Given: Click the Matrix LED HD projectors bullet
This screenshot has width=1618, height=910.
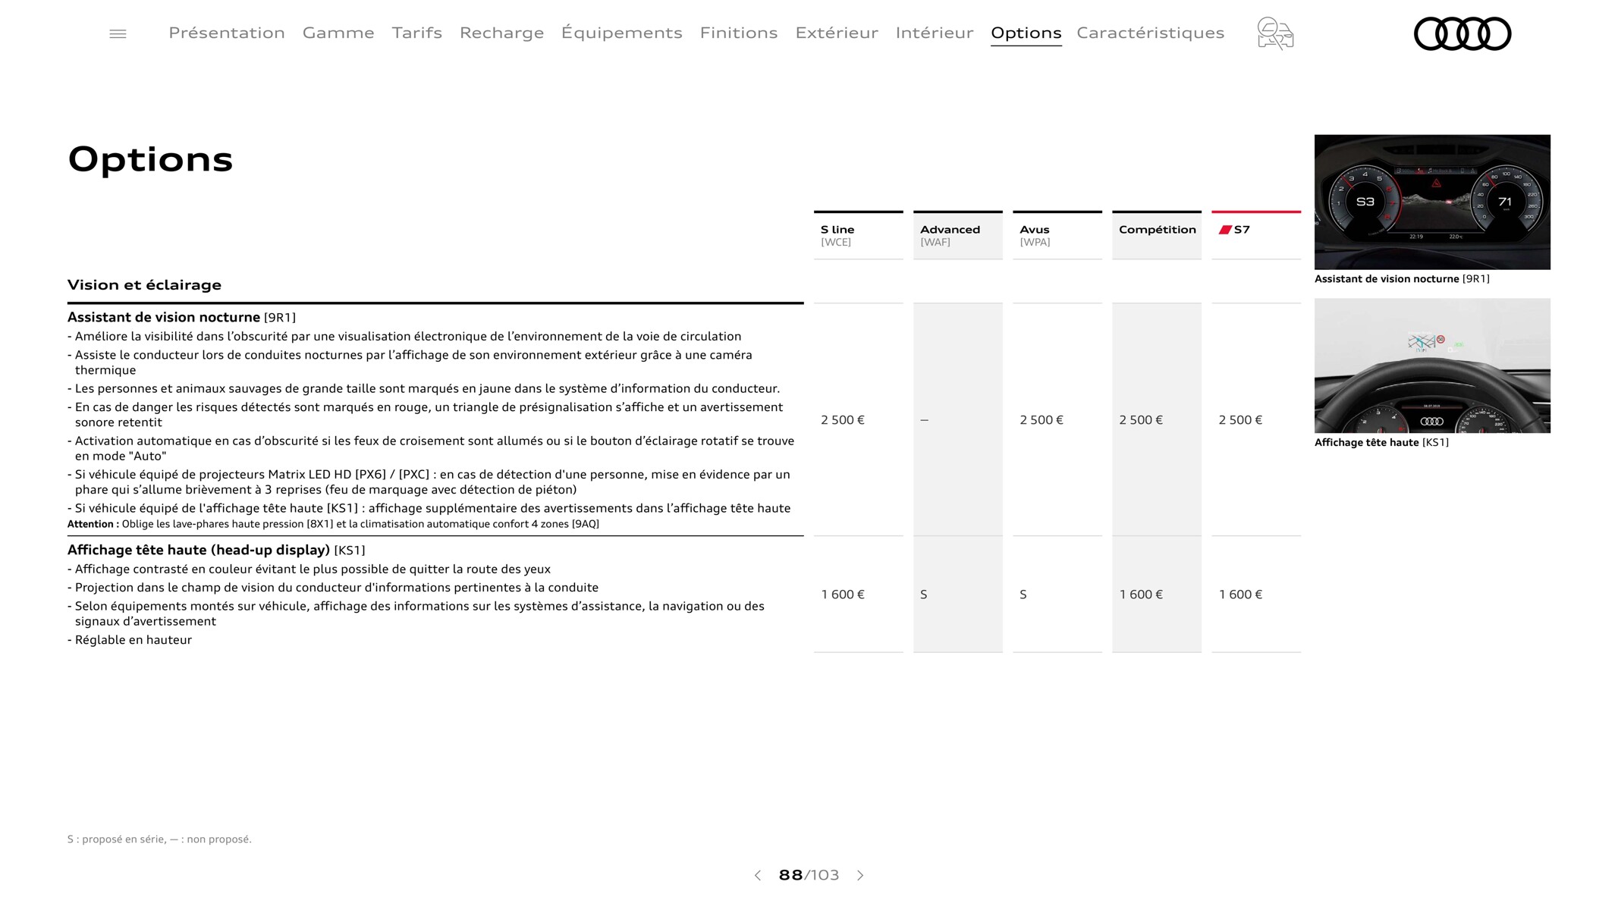Looking at the screenshot, I should tap(429, 482).
